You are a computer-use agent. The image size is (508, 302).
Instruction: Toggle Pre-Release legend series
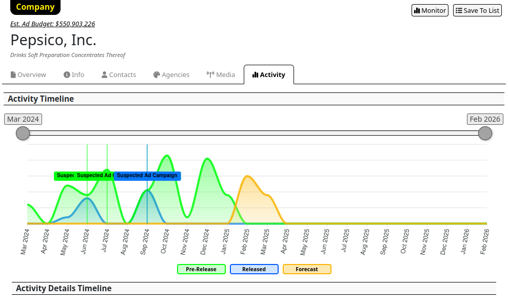click(x=201, y=269)
